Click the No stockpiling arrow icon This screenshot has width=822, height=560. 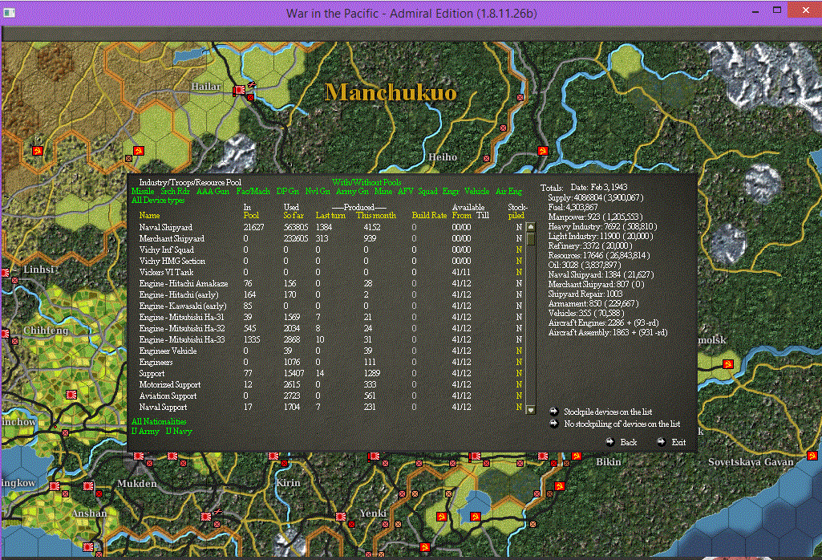tap(553, 423)
